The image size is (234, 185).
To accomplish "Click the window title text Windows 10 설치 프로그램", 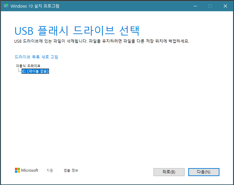I will tap(35, 6).
